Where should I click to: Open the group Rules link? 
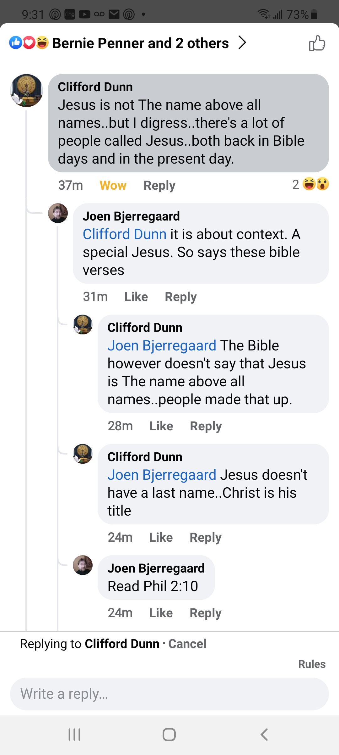pyautogui.click(x=312, y=664)
